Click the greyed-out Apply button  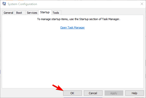coord(114,93)
